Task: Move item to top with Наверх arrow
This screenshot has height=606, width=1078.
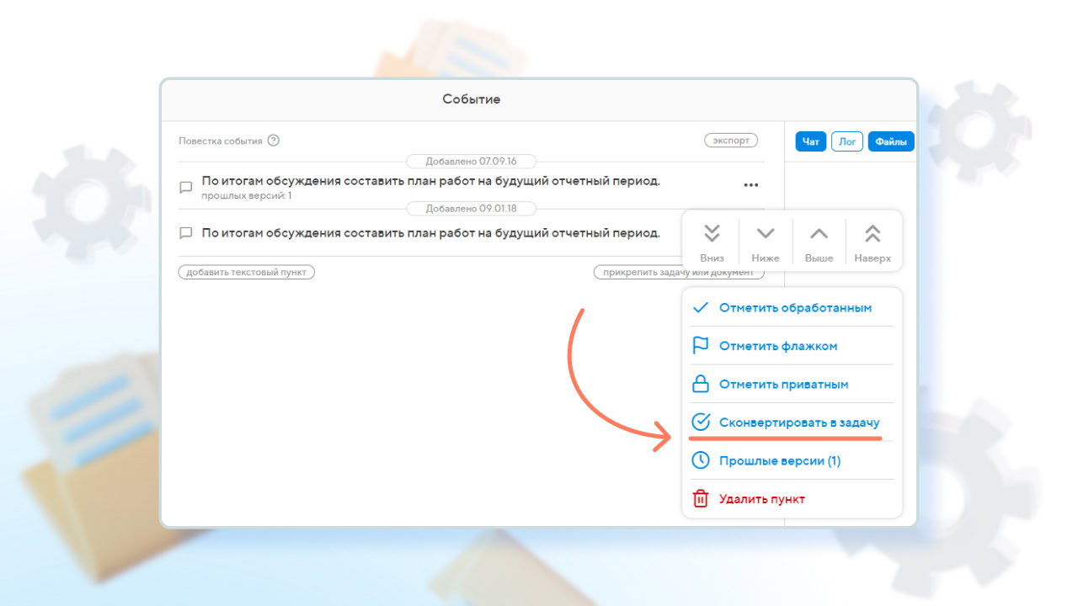Action: pos(873,241)
